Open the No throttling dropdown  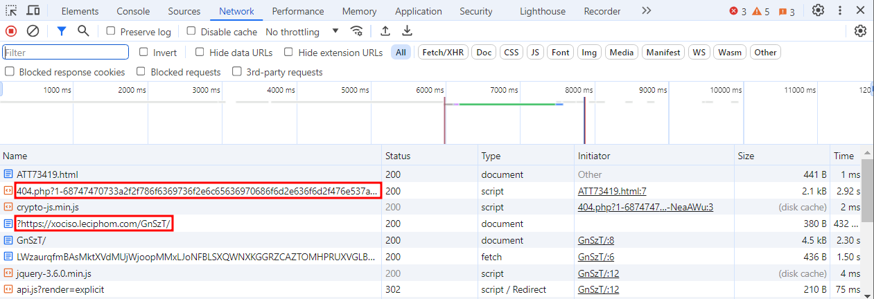coord(302,32)
